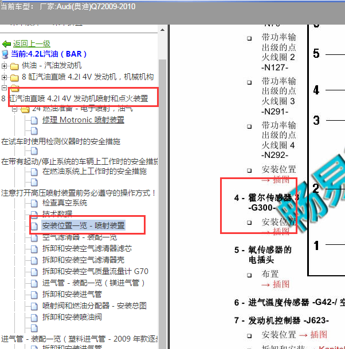Click page icon beside 检查真空系统
This screenshot has width=345, height=349.
[x=34, y=203]
